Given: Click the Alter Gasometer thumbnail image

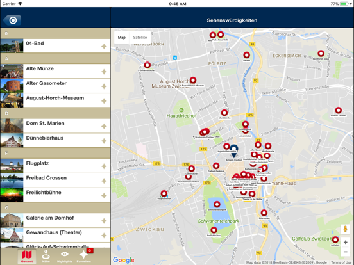Looking at the screenshot, I should click(12, 86).
